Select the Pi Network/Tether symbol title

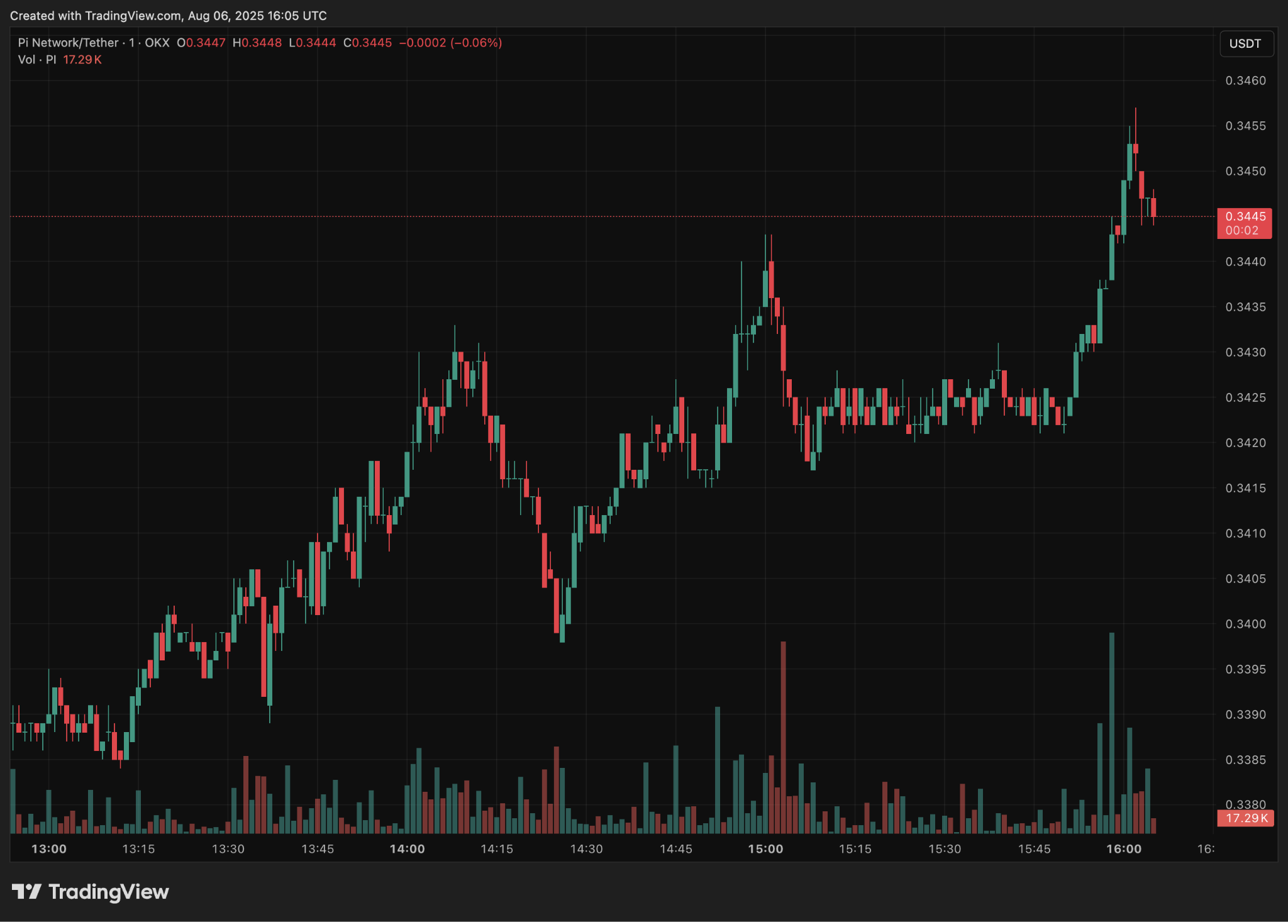pyautogui.click(x=68, y=43)
